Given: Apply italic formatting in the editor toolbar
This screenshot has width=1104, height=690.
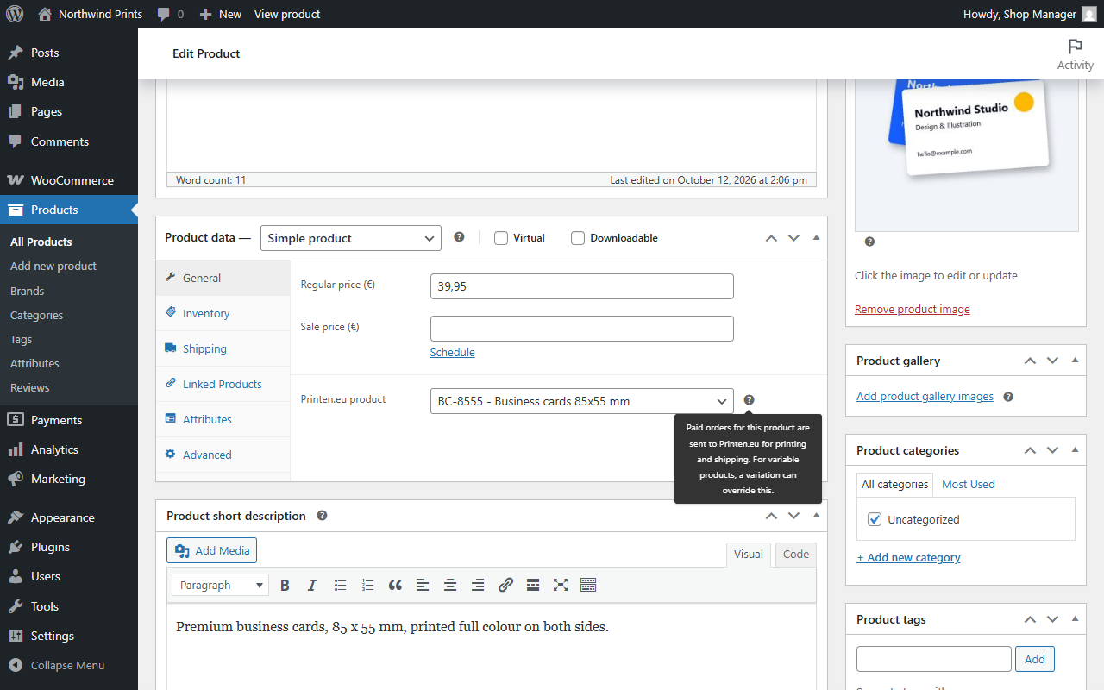Looking at the screenshot, I should (x=312, y=585).
